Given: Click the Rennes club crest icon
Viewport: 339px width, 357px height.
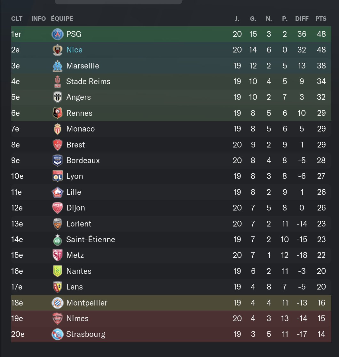Looking at the screenshot, I should [58, 113].
